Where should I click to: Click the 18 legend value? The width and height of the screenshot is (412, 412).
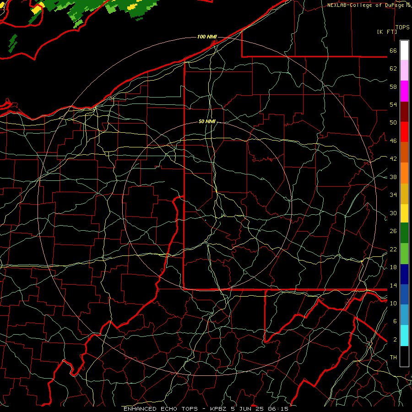(393, 267)
